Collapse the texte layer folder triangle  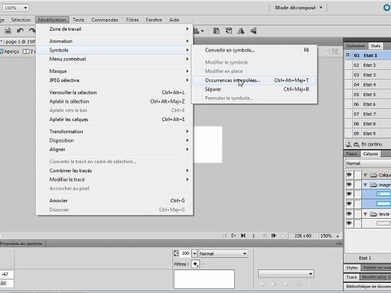(365, 214)
